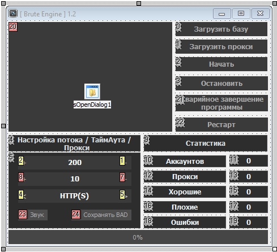This screenshot has height=252, width=277.
Task: Select the sOpenDialog1 component icon
Action: point(92,92)
